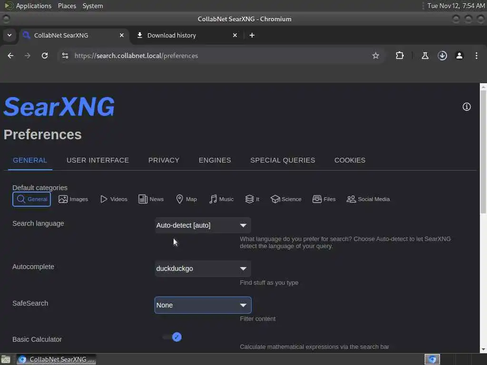Image resolution: width=487 pixels, height=365 pixels.
Task: Toggle the Social Media default category
Action: 368,199
